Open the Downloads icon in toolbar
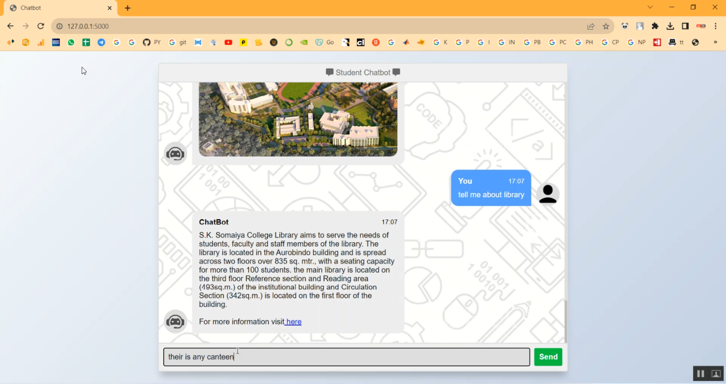 (670, 26)
